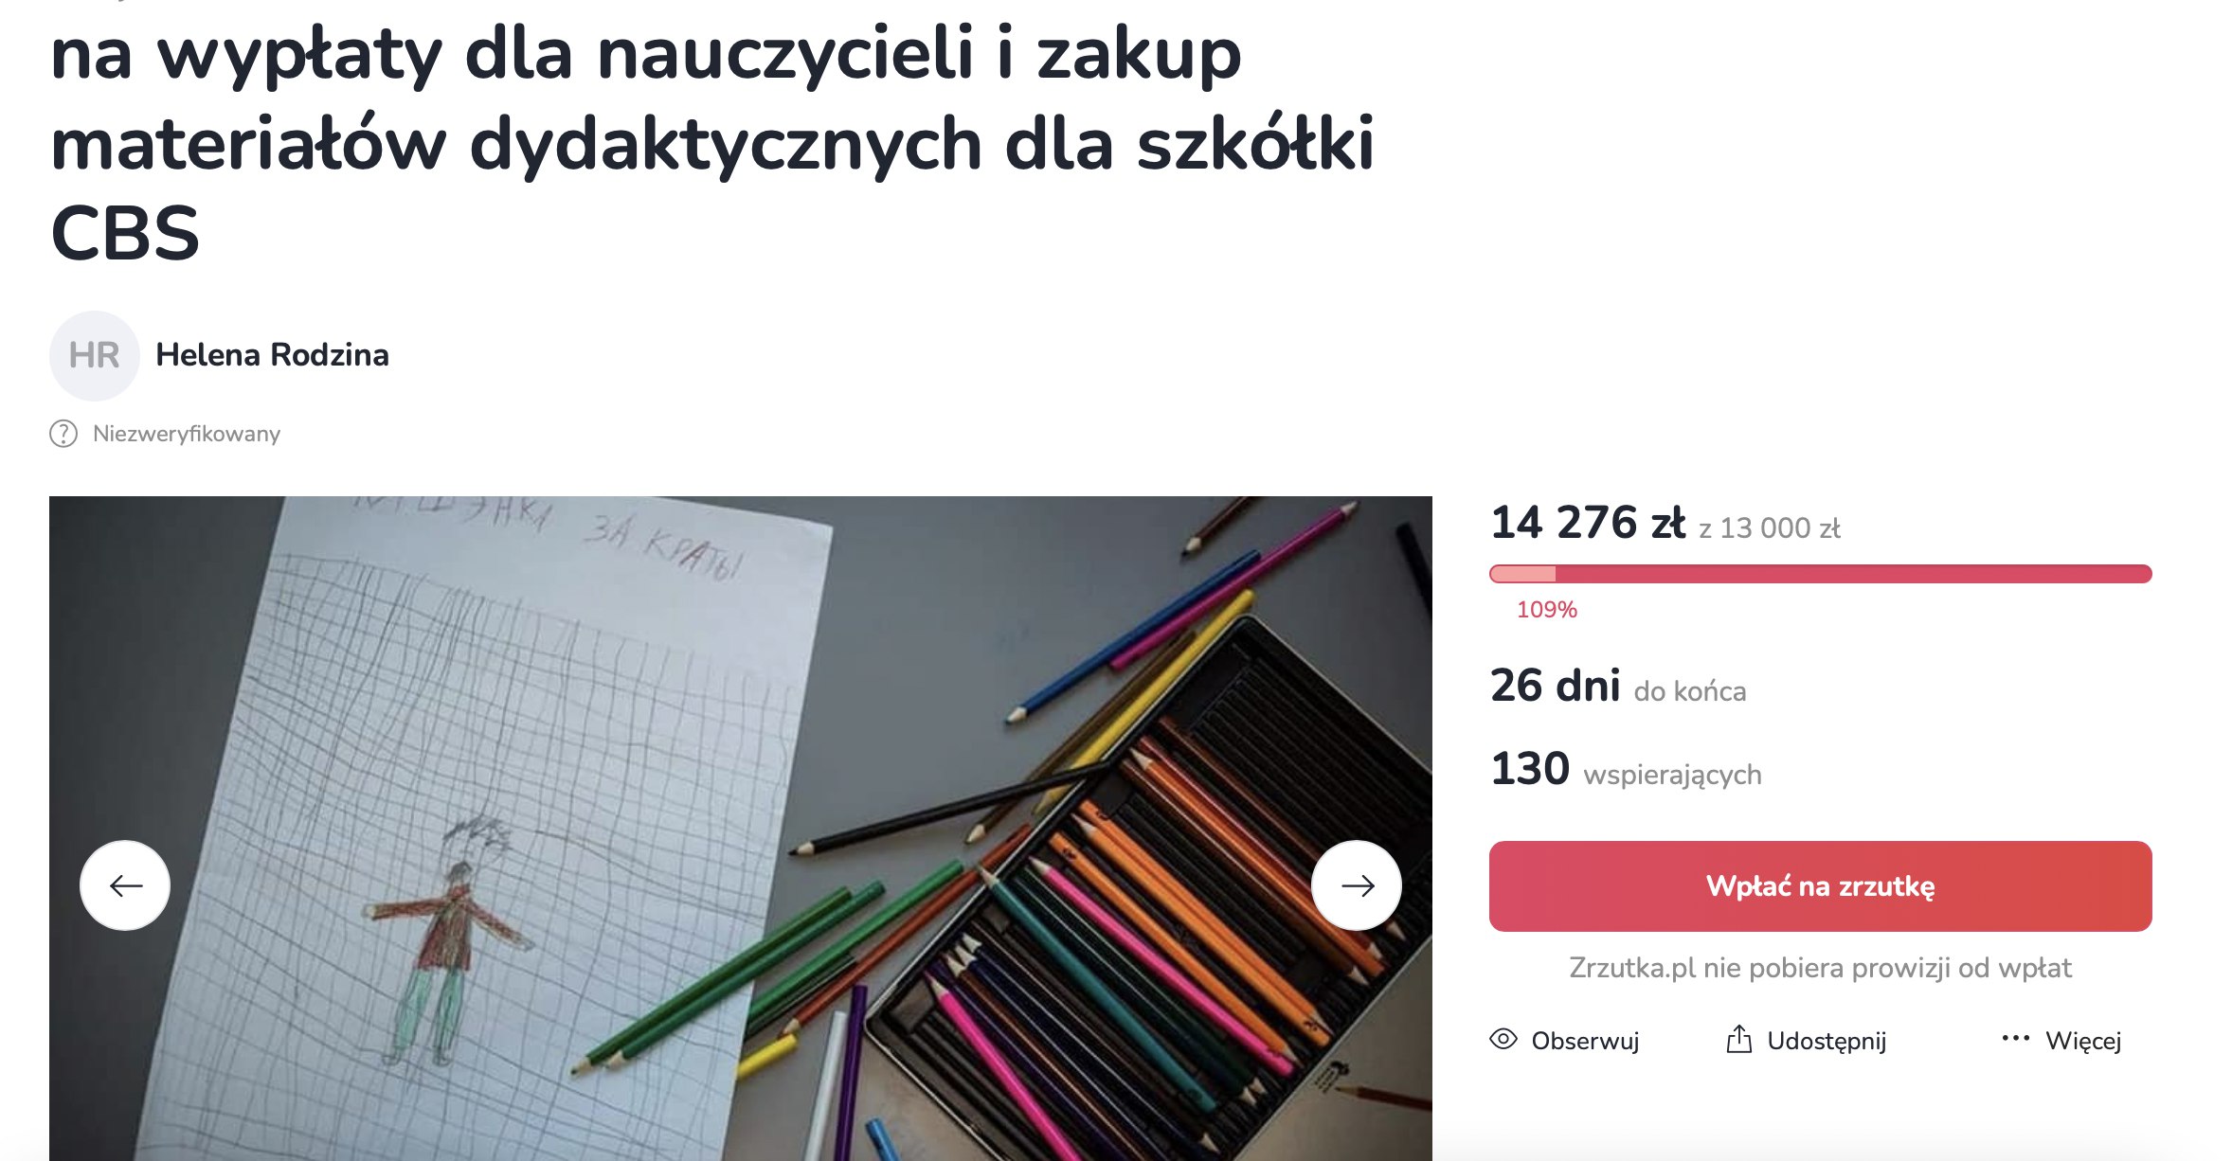
Task: Click the HR avatar circle
Action: (95, 355)
